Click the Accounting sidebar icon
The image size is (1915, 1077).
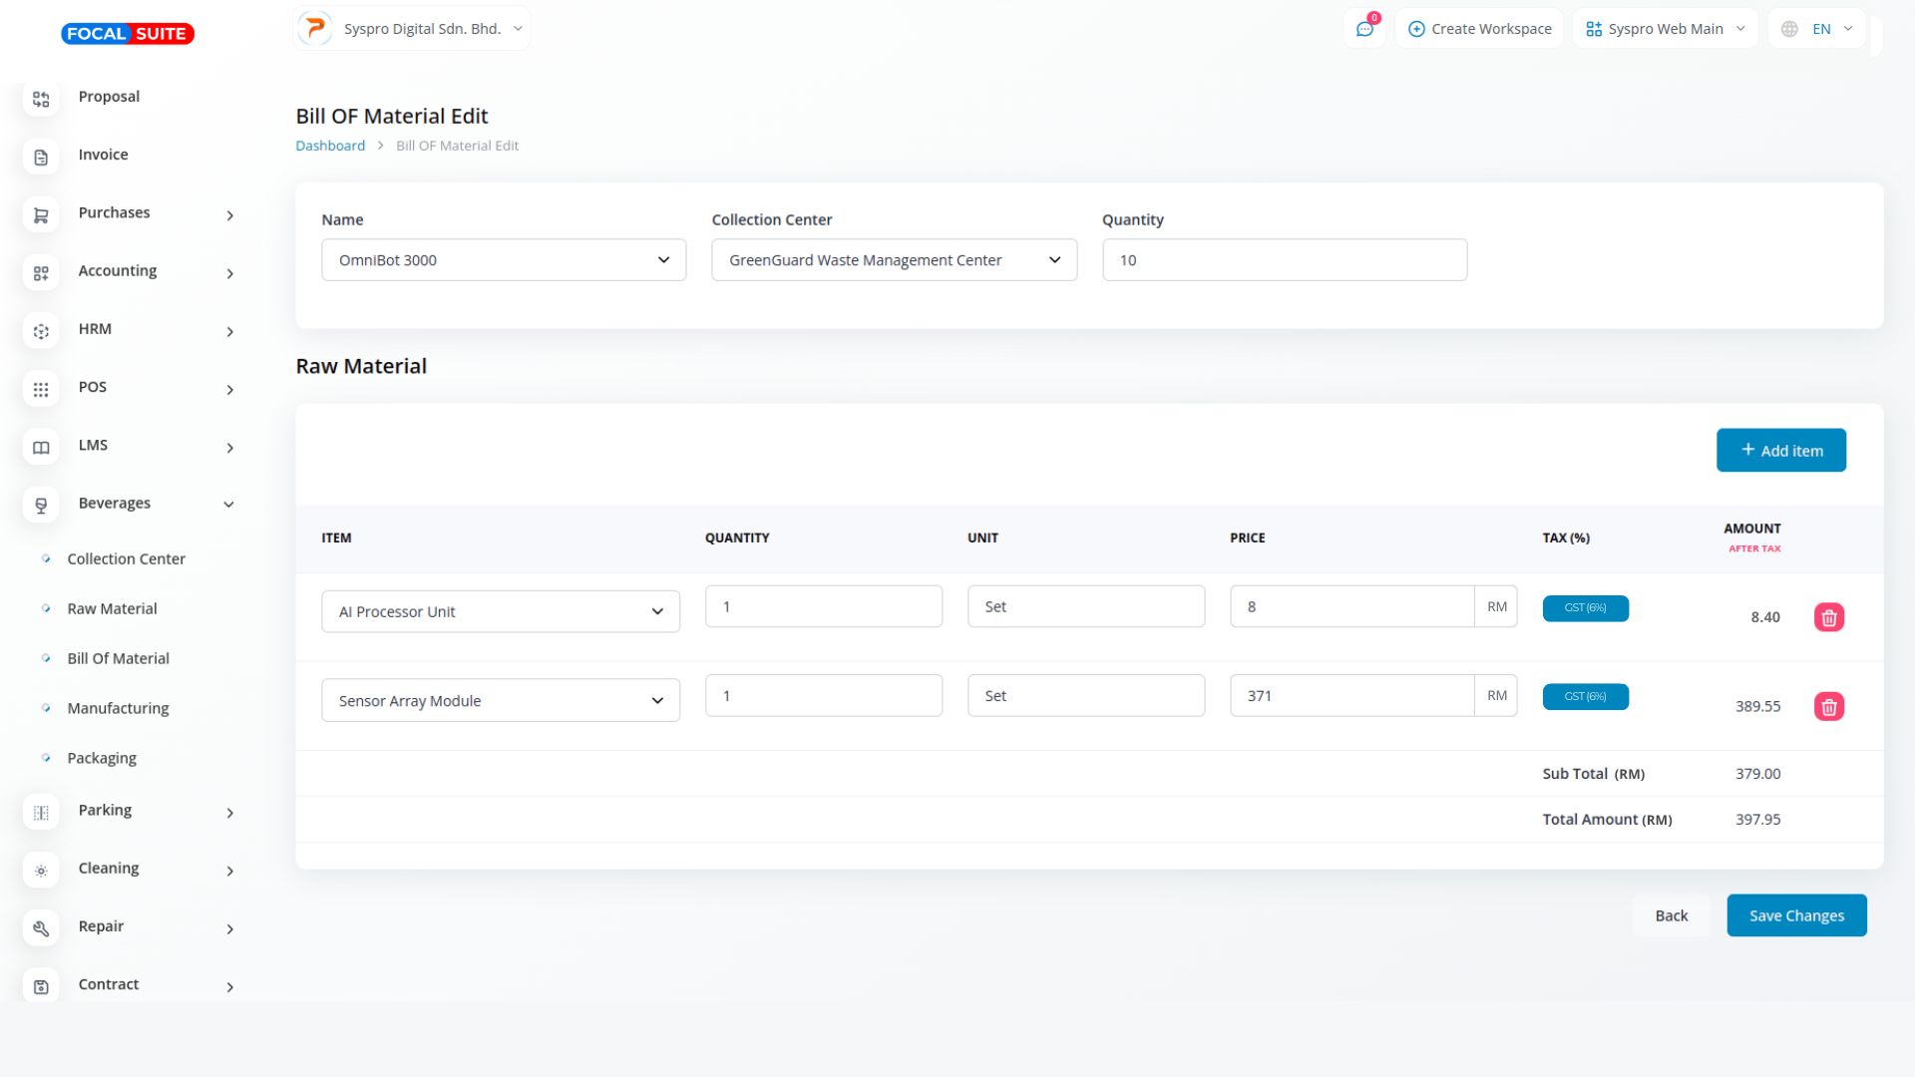tap(41, 273)
